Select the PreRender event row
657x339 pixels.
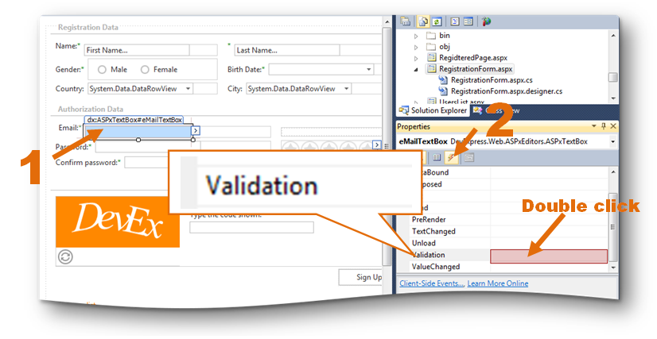coord(507,219)
